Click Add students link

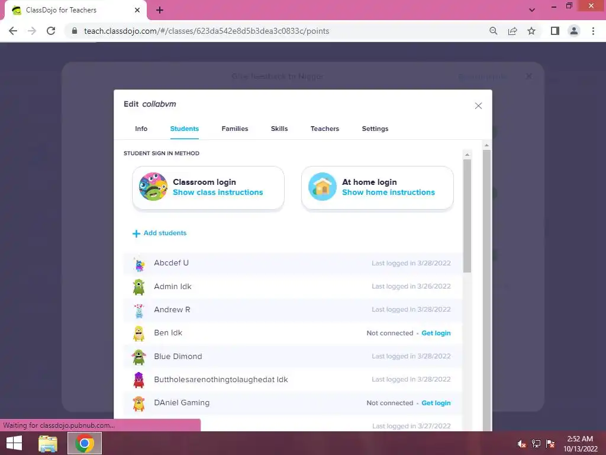click(x=165, y=233)
